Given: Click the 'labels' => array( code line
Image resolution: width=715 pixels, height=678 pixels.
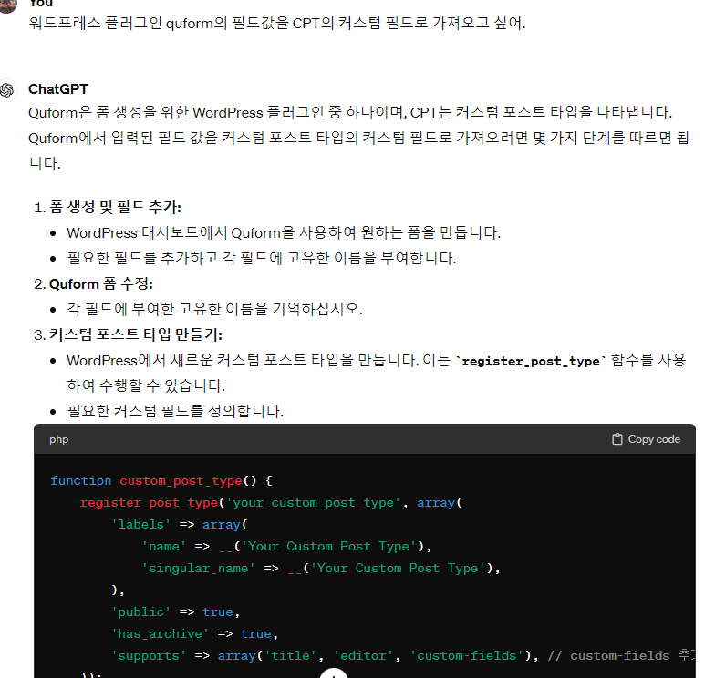Looking at the screenshot, I should point(180,525).
